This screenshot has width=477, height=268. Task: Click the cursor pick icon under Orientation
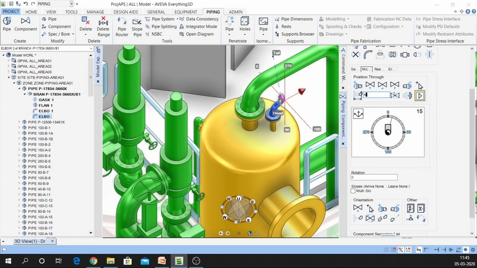[370, 209]
